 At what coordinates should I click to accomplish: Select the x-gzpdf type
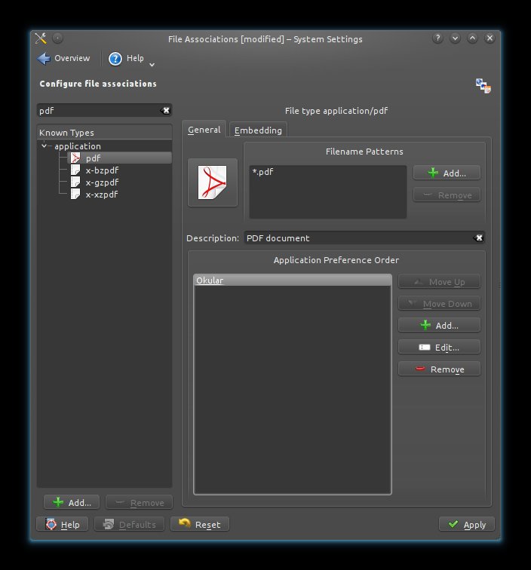pyautogui.click(x=102, y=182)
